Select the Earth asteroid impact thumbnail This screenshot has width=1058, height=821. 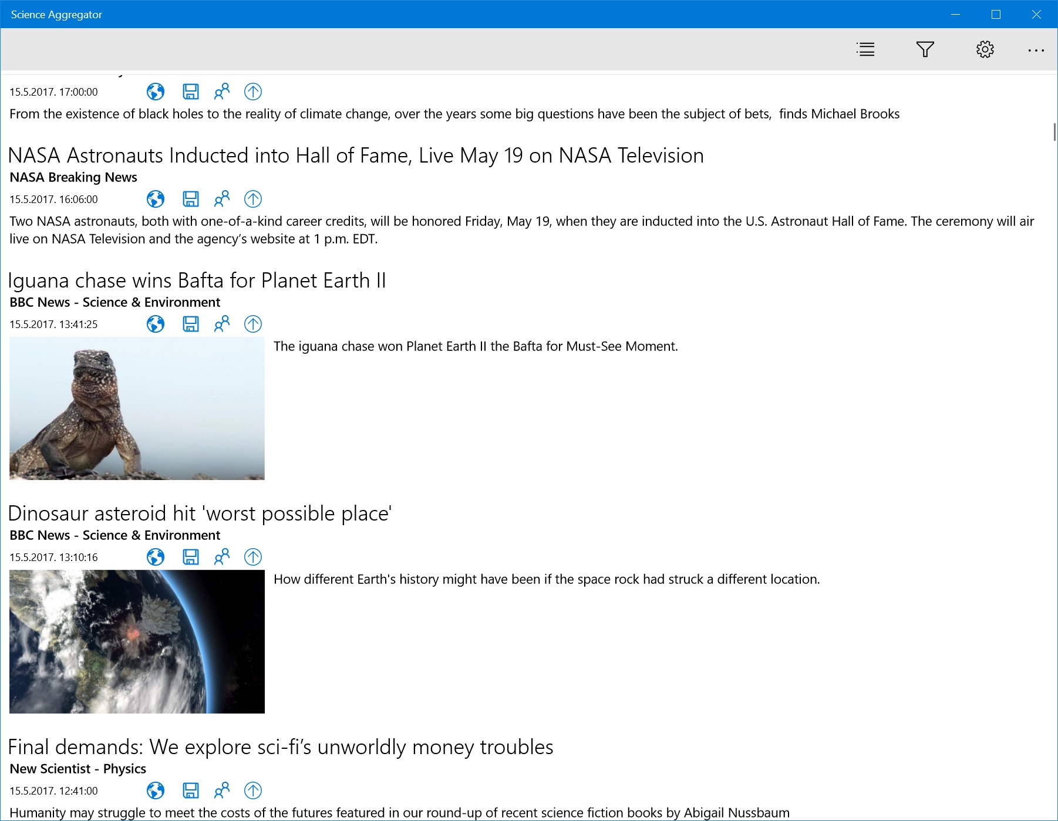pos(137,641)
